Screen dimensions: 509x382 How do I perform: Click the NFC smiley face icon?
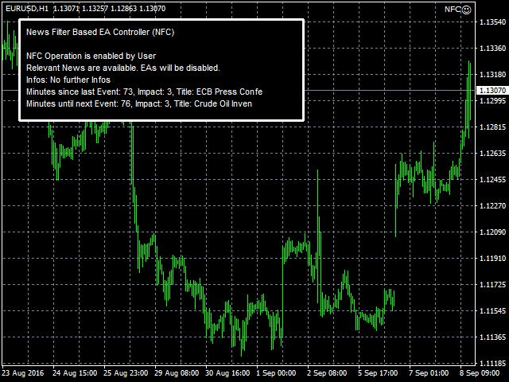click(466, 10)
